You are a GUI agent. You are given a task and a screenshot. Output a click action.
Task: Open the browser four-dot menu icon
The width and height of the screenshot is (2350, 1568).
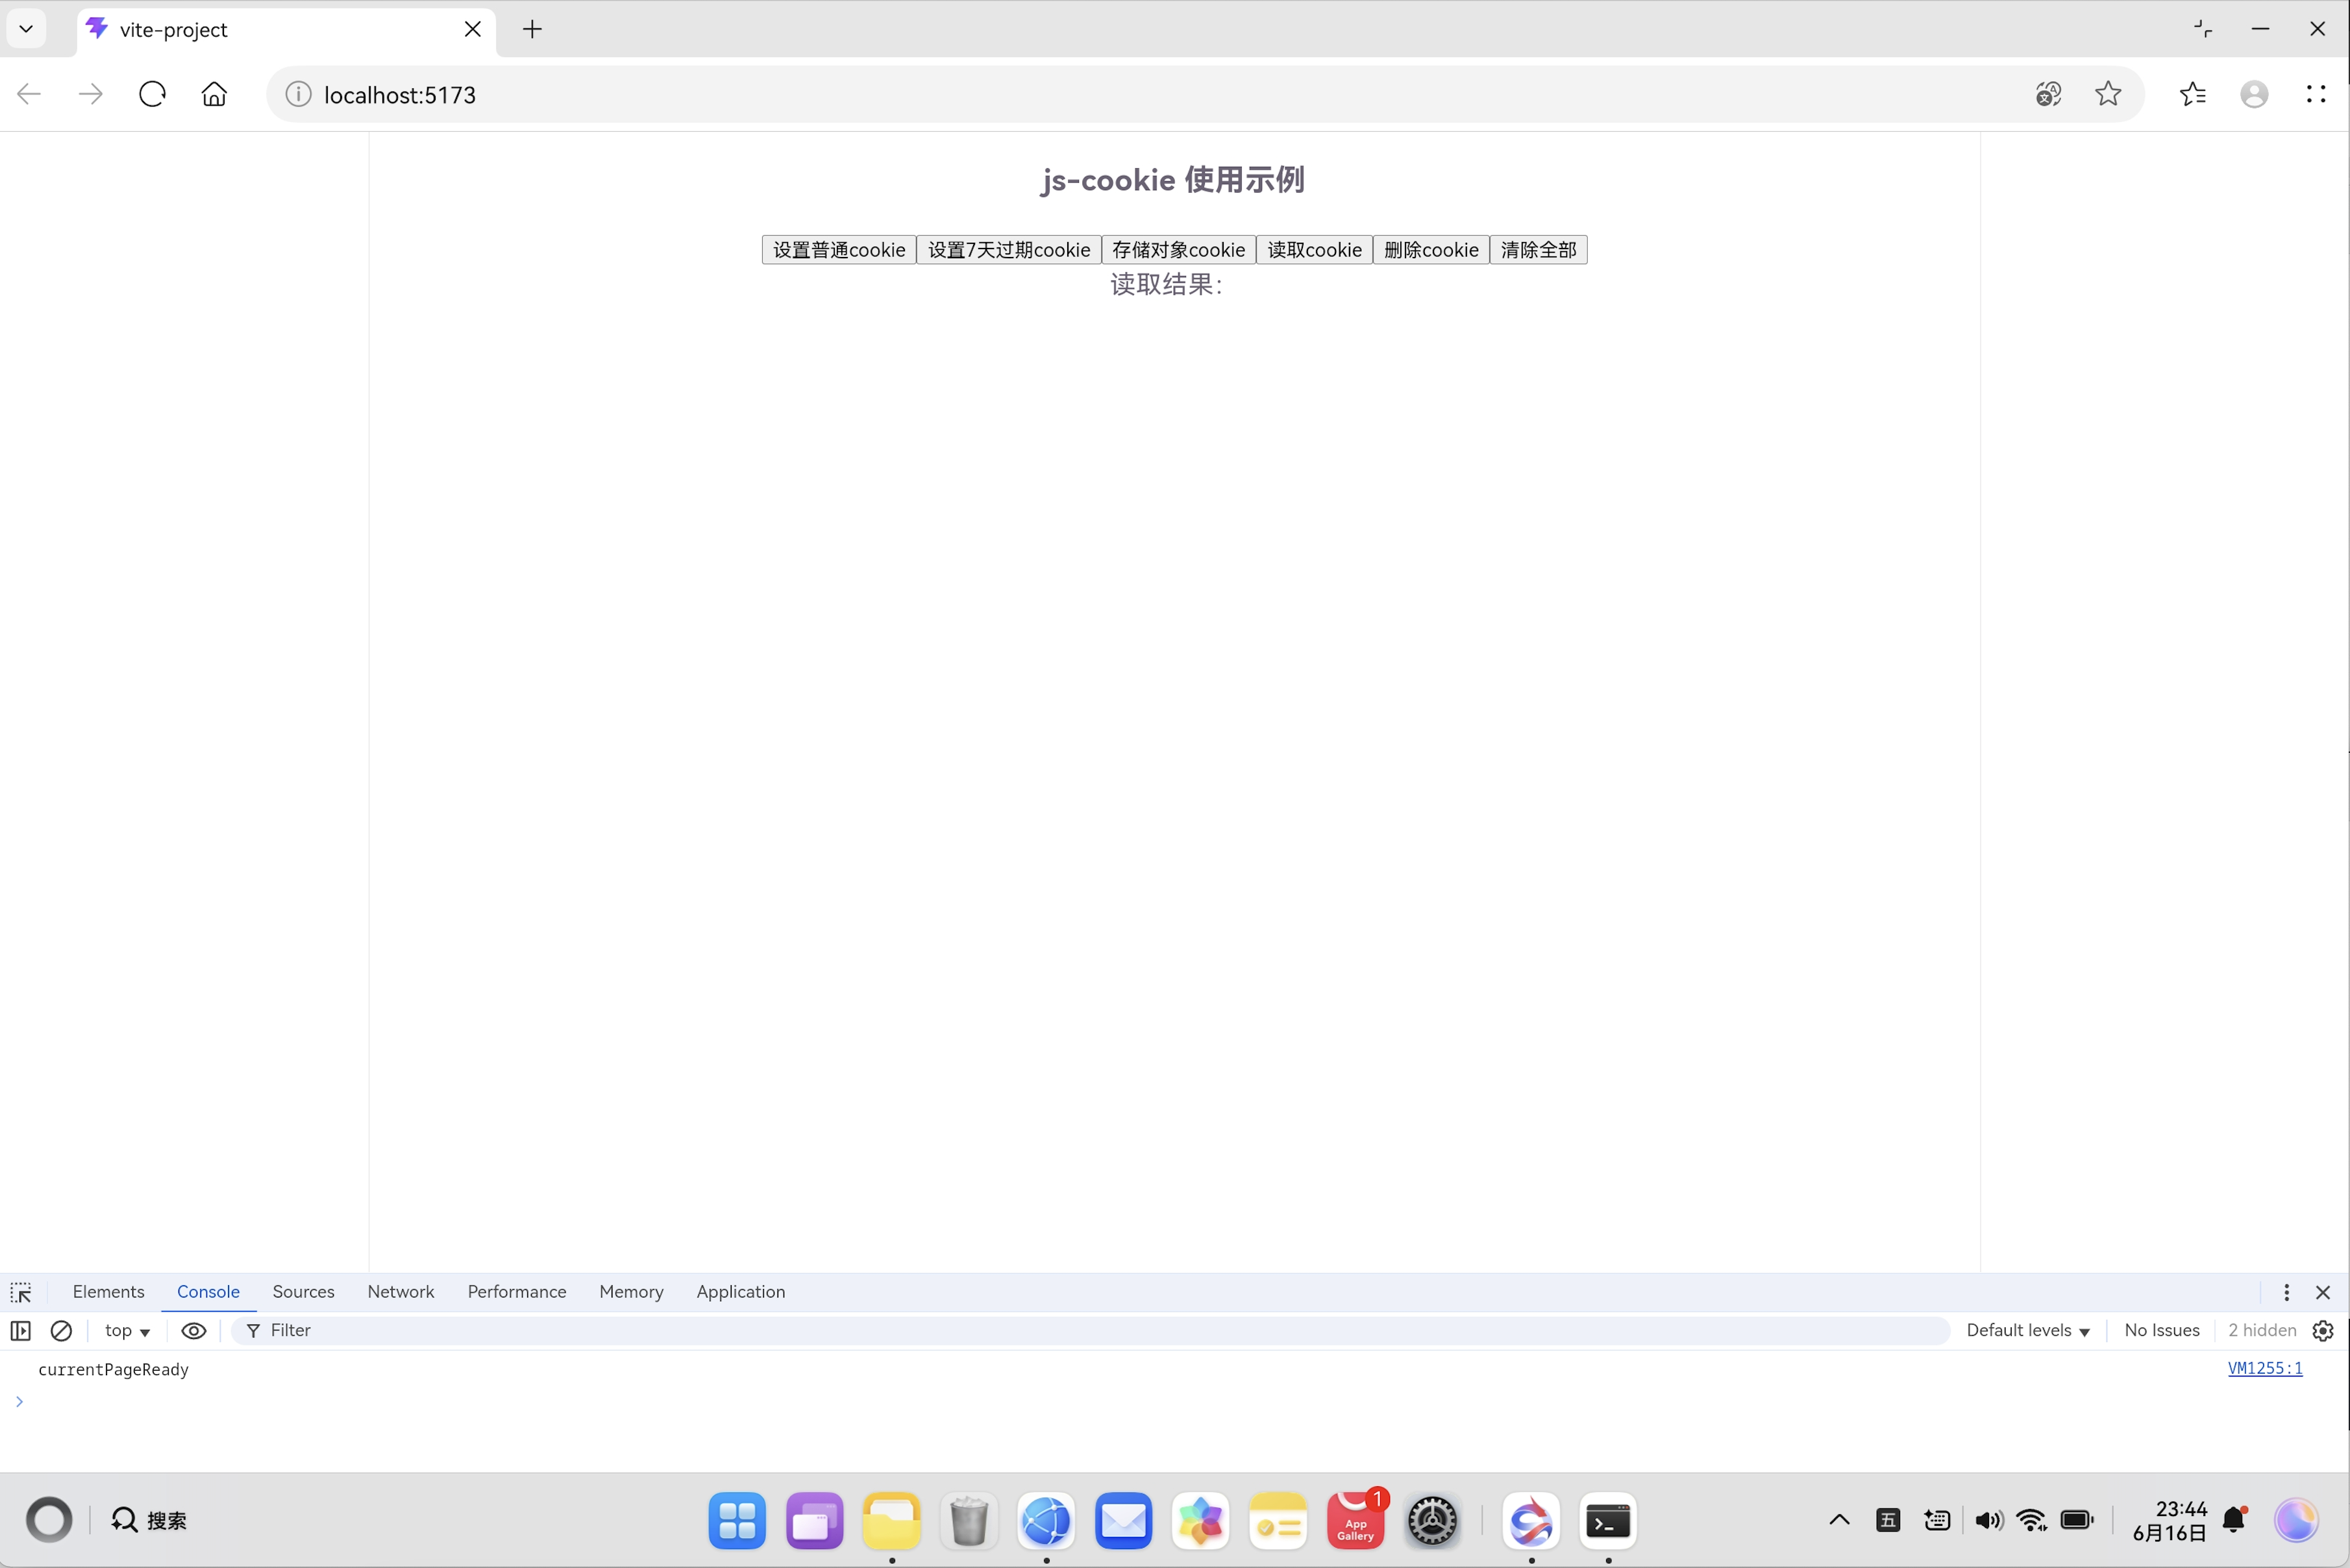pyautogui.click(x=2316, y=94)
